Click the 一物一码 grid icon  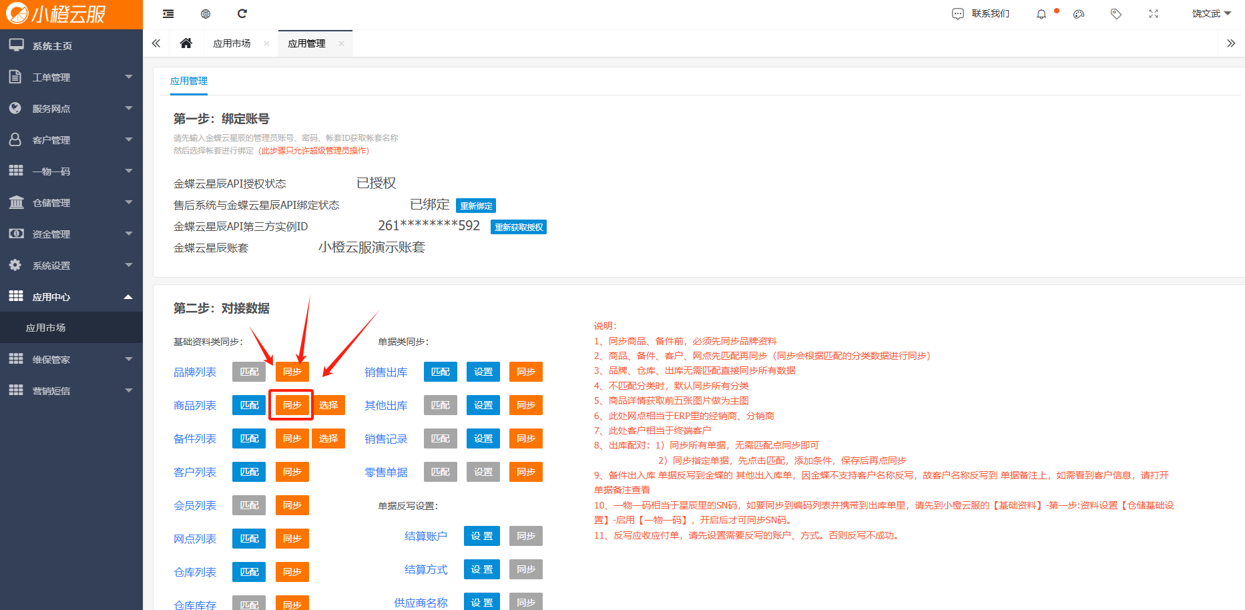click(16, 171)
